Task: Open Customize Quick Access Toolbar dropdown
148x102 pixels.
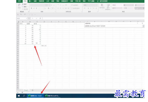Action: pyautogui.click(x=35, y=15)
